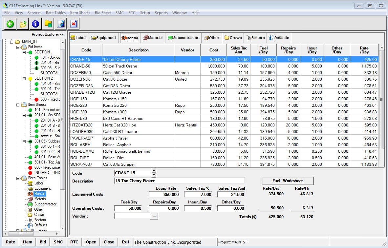
Task: Click the blue information toolbar icon
Action: [x=35, y=24]
